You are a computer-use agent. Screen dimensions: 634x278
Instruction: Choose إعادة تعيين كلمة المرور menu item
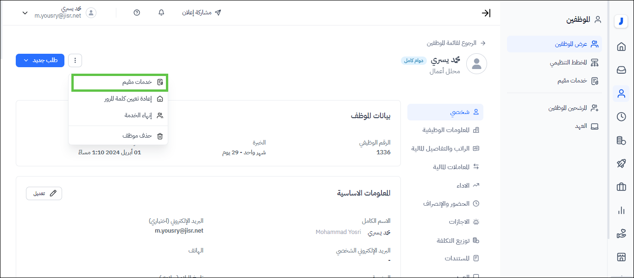point(120,99)
